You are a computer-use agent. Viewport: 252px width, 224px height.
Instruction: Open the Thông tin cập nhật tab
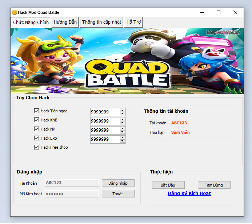click(x=101, y=22)
